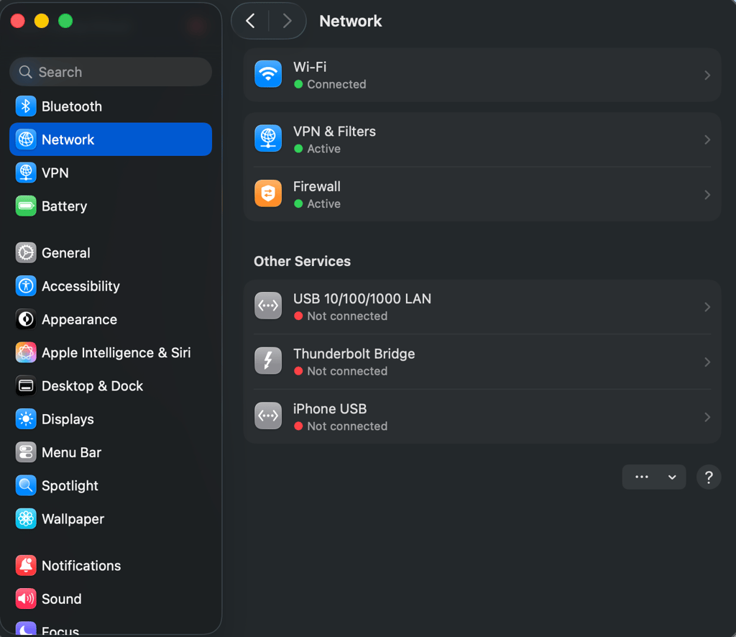Click the Menu Bar icon
This screenshot has width=736, height=637.
26,452
